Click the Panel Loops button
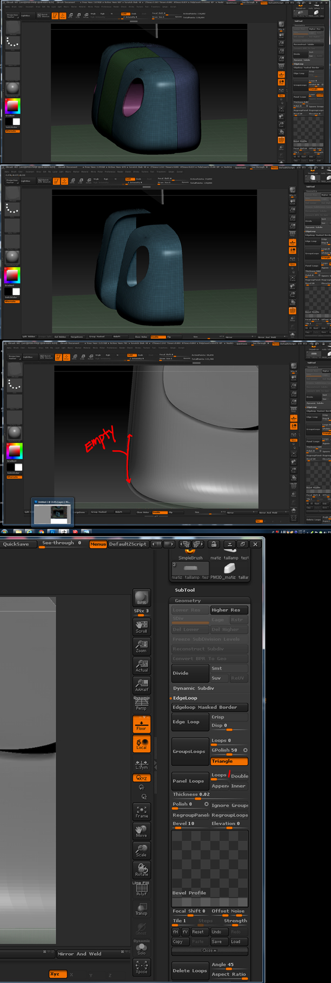331x983 pixels. [x=190, y=781]
